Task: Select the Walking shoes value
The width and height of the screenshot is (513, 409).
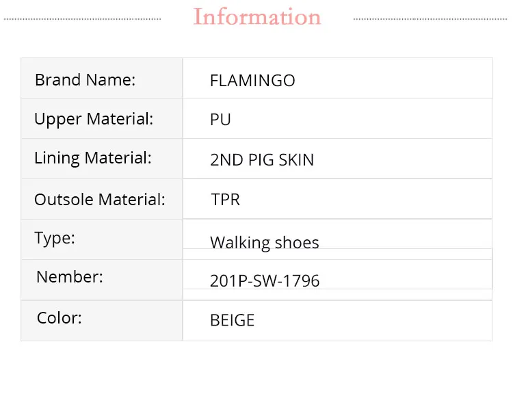Action: 265,242
